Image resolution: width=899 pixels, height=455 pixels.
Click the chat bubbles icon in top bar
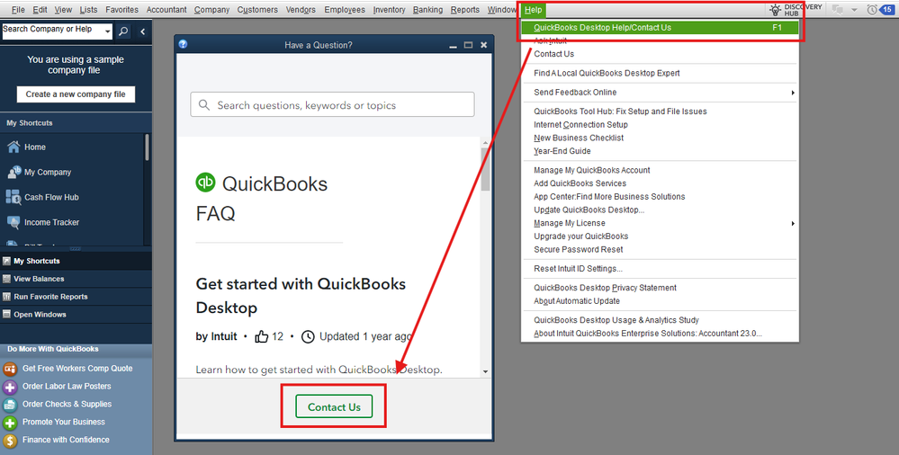coord(838,10)
